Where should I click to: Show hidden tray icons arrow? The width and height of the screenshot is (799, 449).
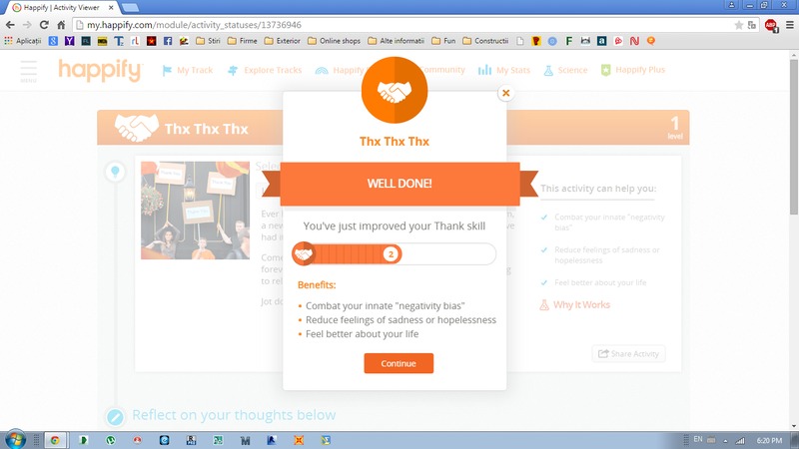pyautogui.click(x=726, y=441)
